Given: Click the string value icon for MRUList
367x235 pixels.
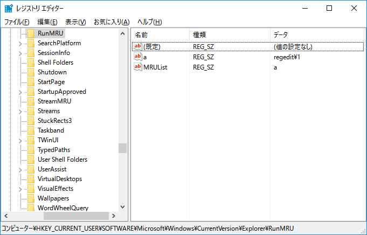Looking at the screenshot, I should click(137, 67).
